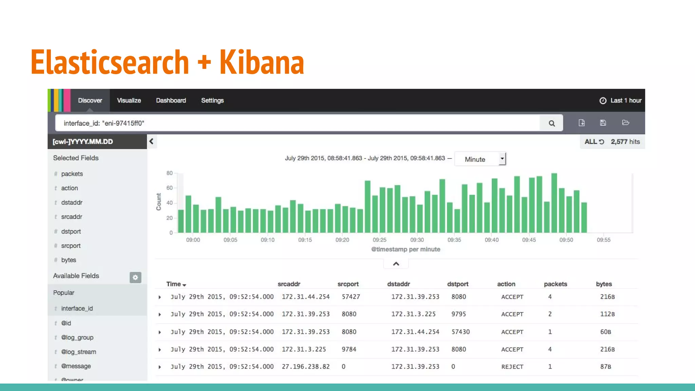Expand the row with dstport 9795
Viewport: 695px width, 391px height.
[x=160, y=315]
